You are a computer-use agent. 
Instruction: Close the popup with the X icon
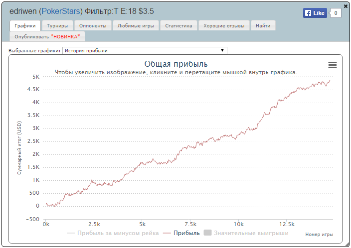pos(346,6)
